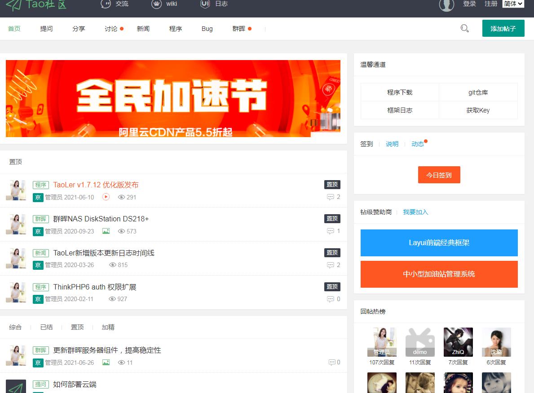Click the 今日签到 button
This screenshot has height=393, width=534.
tap(439, 175)
